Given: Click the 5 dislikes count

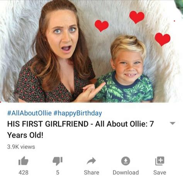Looking at the screenshot, I should tap(58, 173).
